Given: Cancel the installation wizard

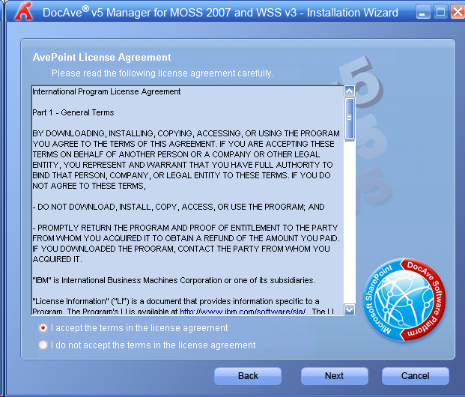Looking at the screenshot, I should pos(415,376).
